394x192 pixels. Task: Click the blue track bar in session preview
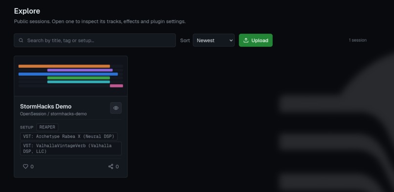68,74
